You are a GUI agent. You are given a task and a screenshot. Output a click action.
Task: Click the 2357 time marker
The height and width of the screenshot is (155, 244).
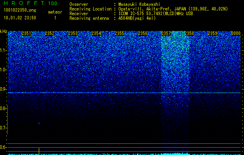tap(166, 33)
